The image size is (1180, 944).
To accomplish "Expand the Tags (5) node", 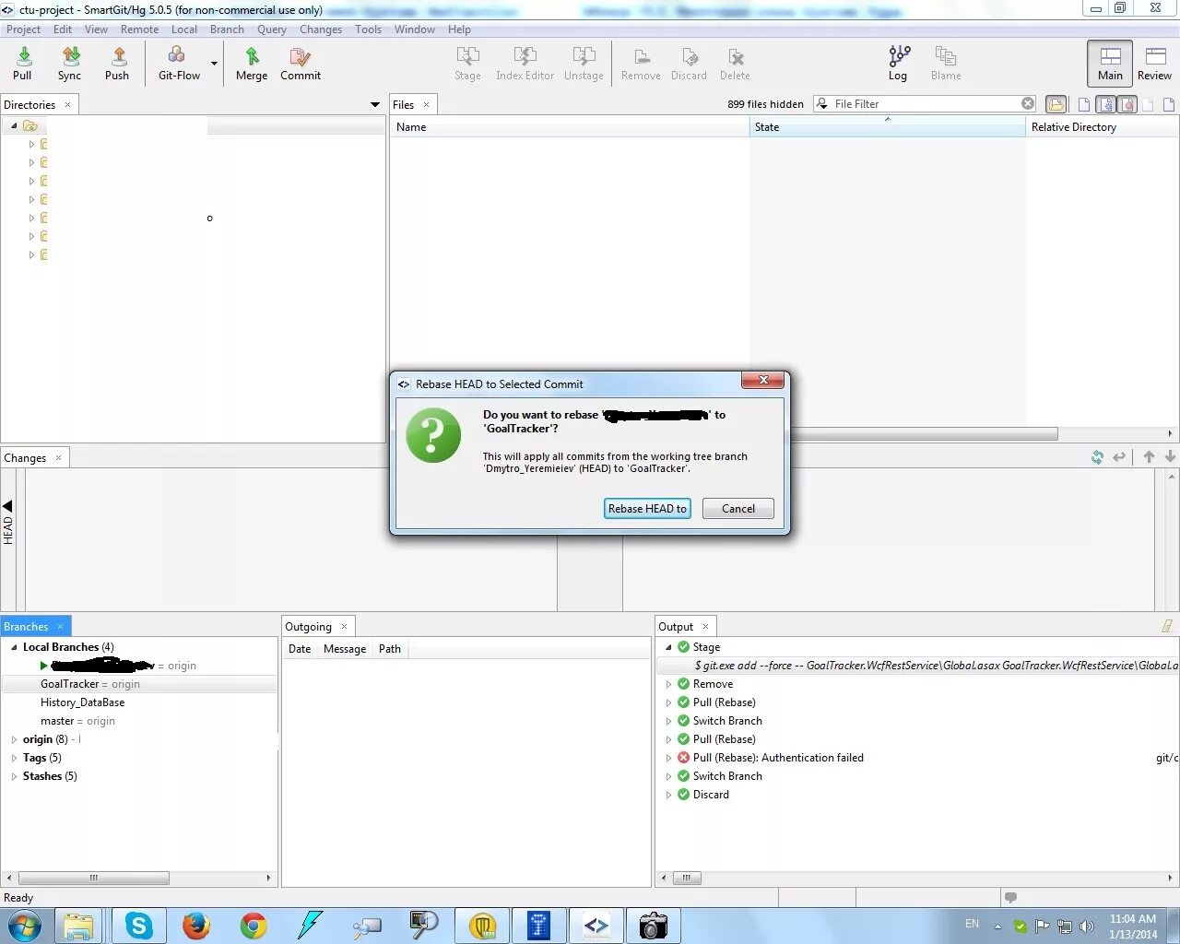I will [14, 758].
